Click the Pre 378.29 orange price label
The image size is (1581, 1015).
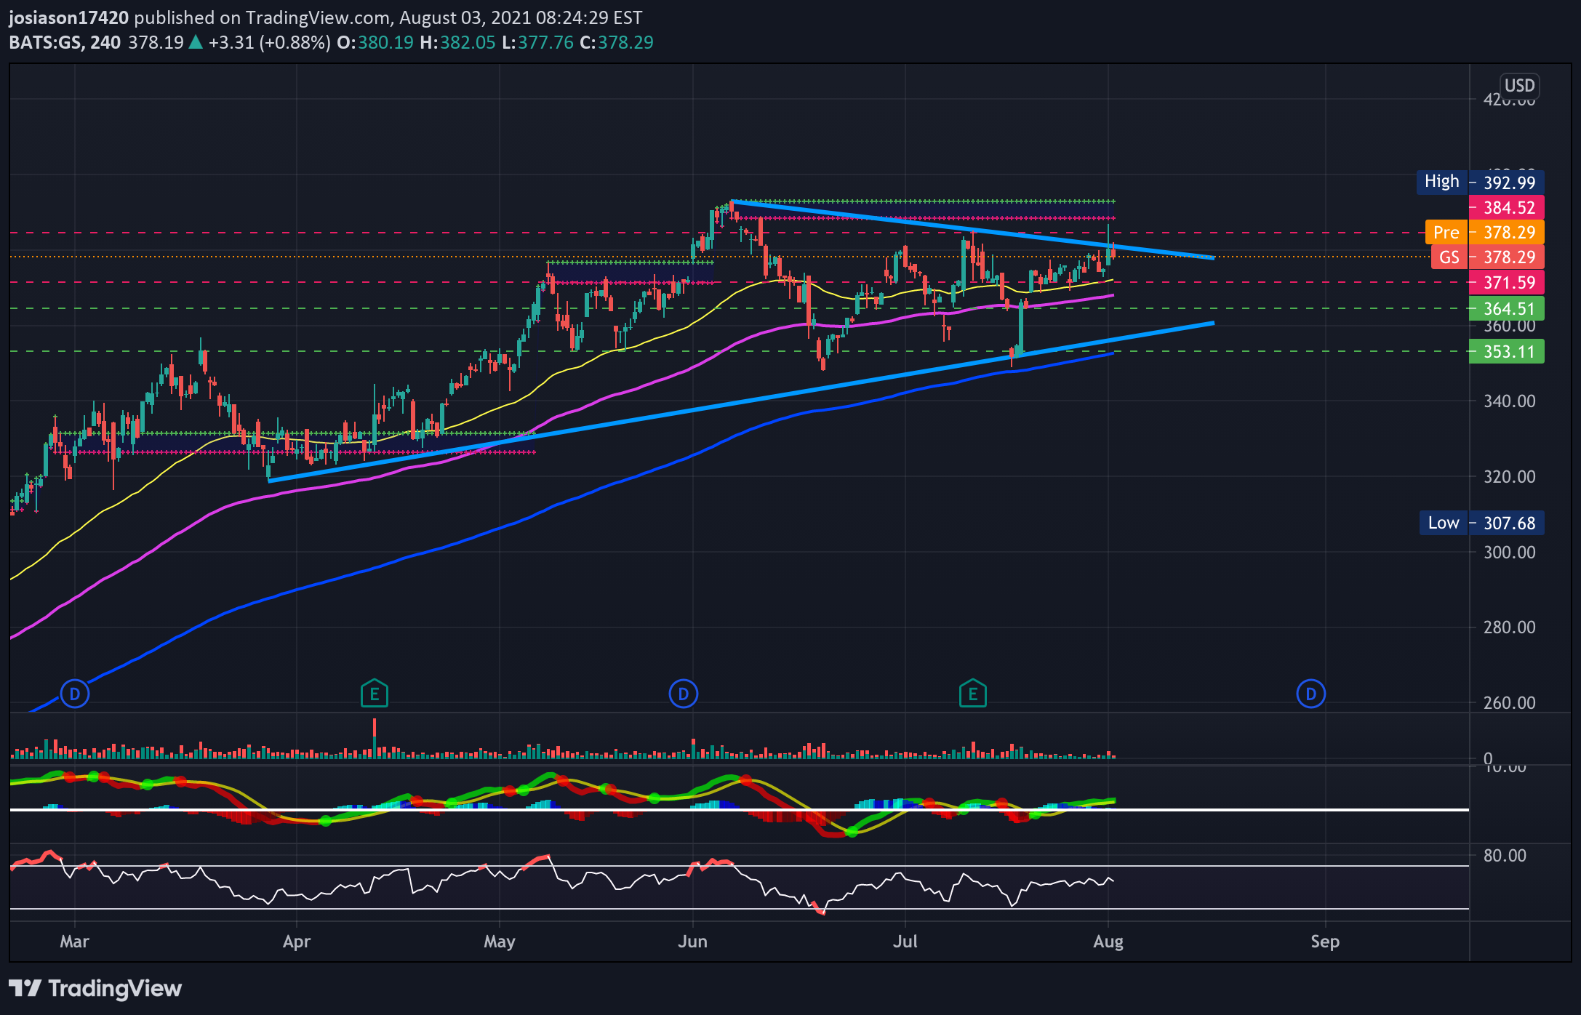pos(1484,232)
